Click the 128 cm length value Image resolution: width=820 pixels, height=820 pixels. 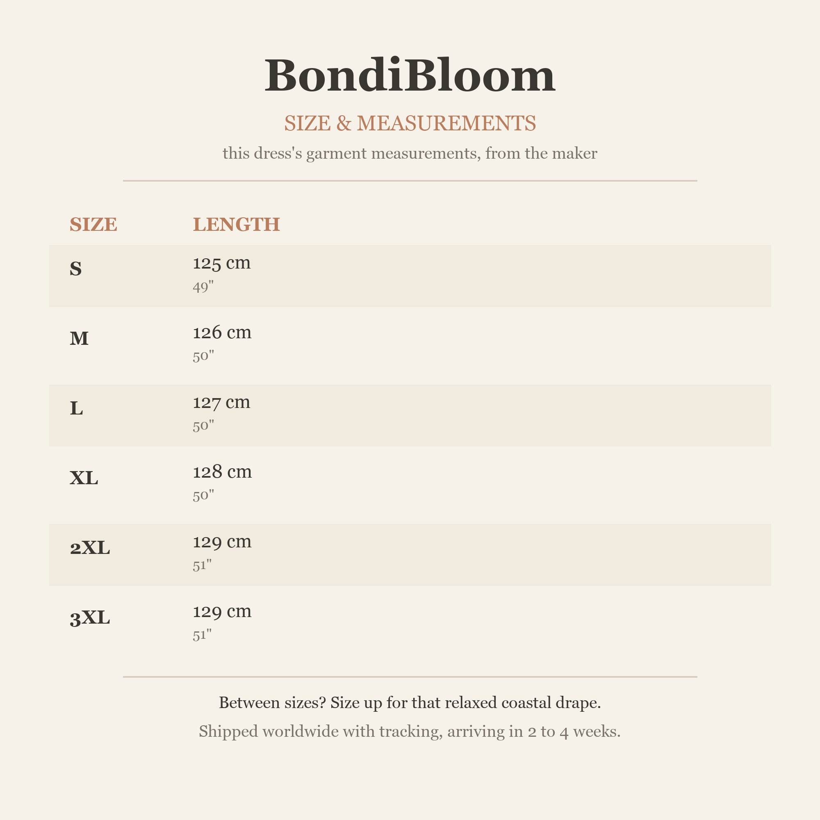[x=222, y=471]
